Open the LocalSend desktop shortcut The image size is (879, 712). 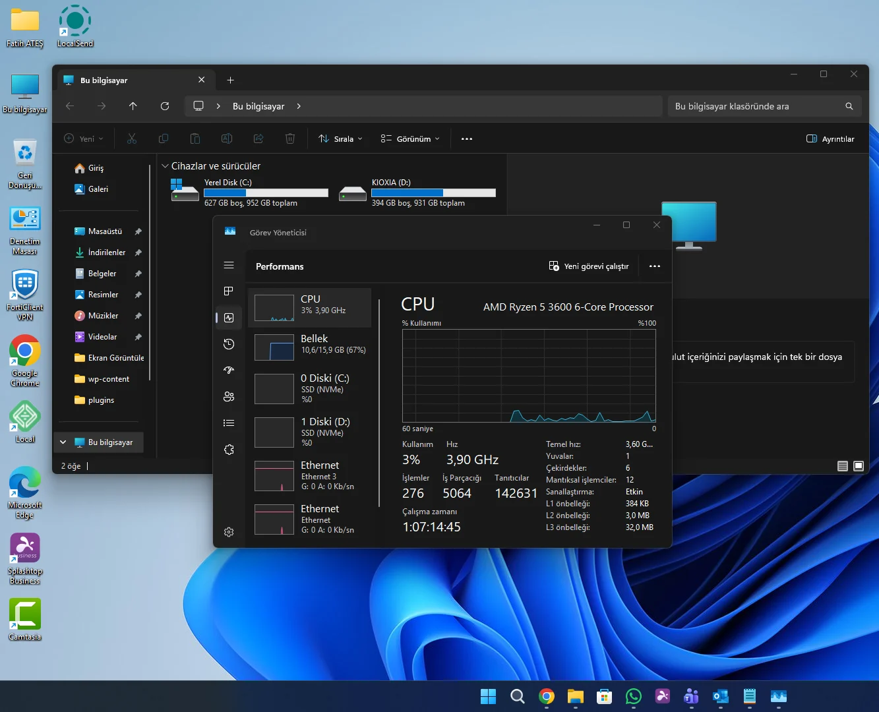pyautogui.click(x=75, y=26)
